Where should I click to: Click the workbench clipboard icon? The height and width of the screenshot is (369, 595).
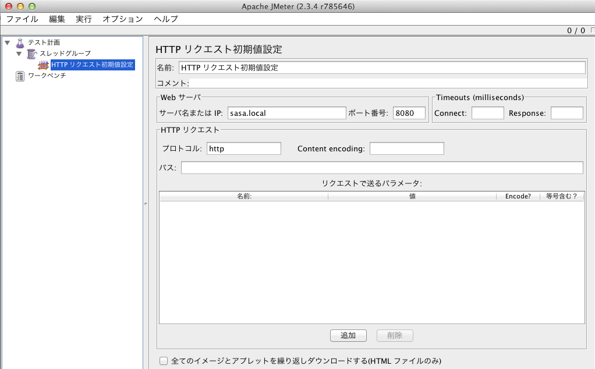(20, 76)
